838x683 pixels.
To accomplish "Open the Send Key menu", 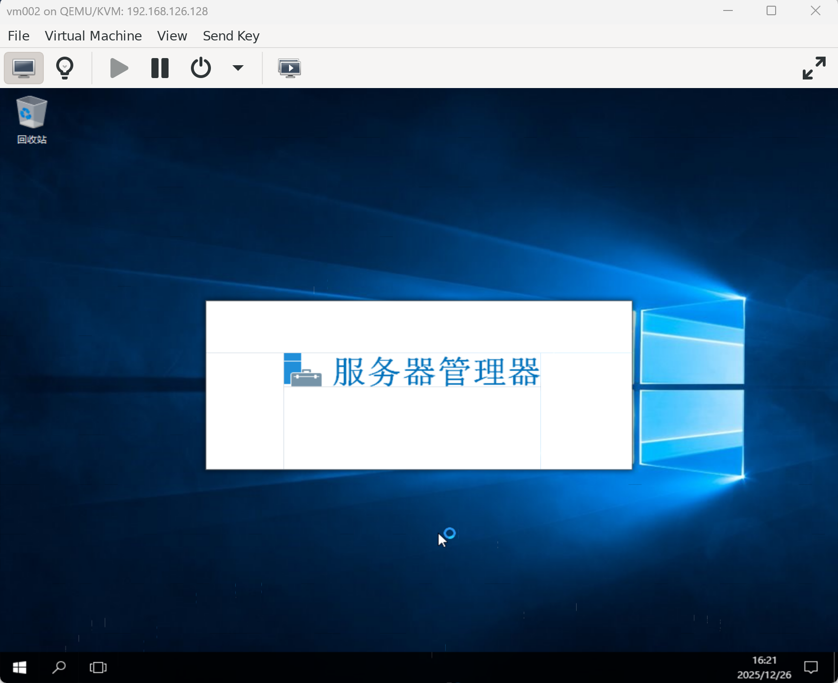I will tap(230, 35).
